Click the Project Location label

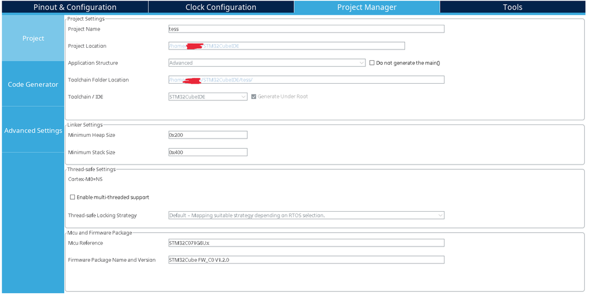click(87, 46)
